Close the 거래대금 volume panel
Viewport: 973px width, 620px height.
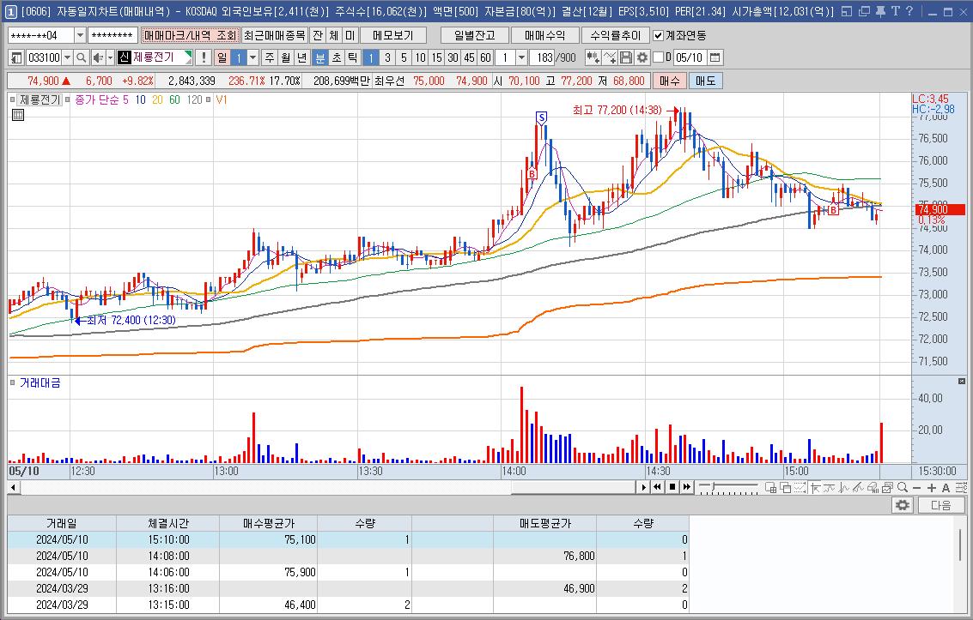pyautogui.click(x=961, y=382)
